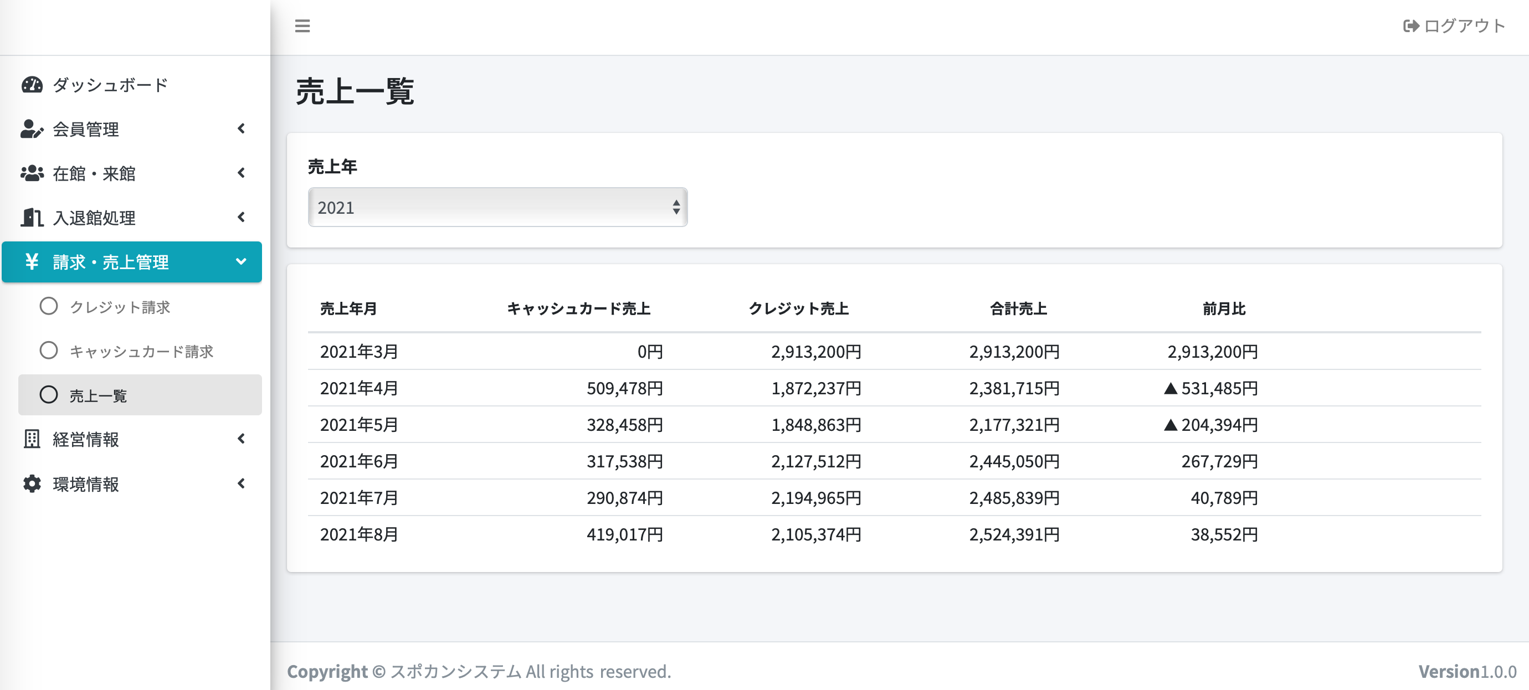Click the 38,552円 month-over-month cell

pyautogui.click(x=1224, y=534)
